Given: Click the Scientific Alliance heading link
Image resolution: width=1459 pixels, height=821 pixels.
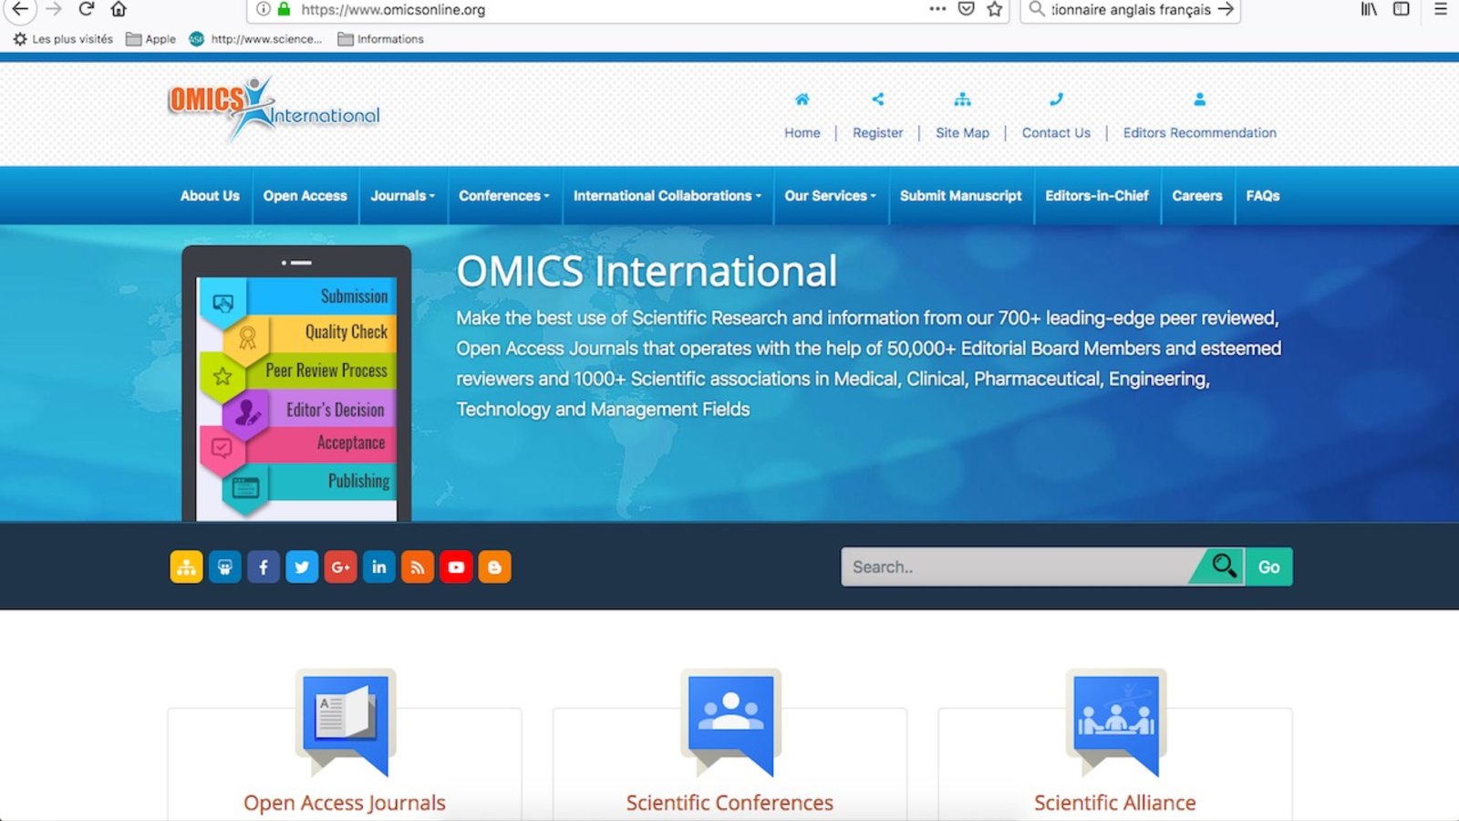Looking at the screenshot, I should 1115,803.
